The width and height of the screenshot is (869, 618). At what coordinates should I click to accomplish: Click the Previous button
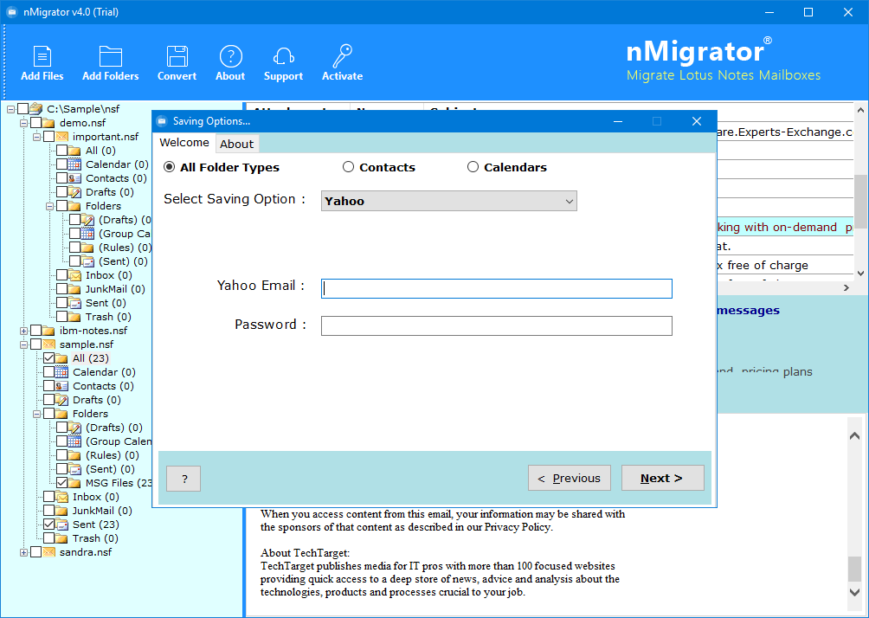tap(570, 478)
